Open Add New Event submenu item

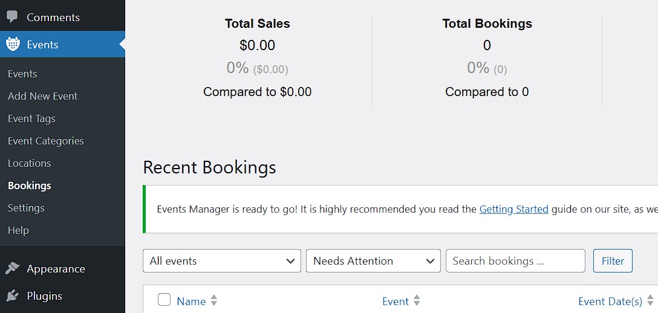(42, 96)
